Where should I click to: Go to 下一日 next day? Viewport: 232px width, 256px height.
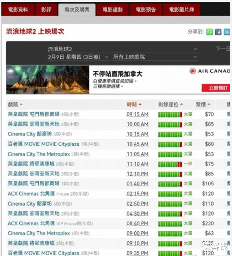(x=223, y=49)
